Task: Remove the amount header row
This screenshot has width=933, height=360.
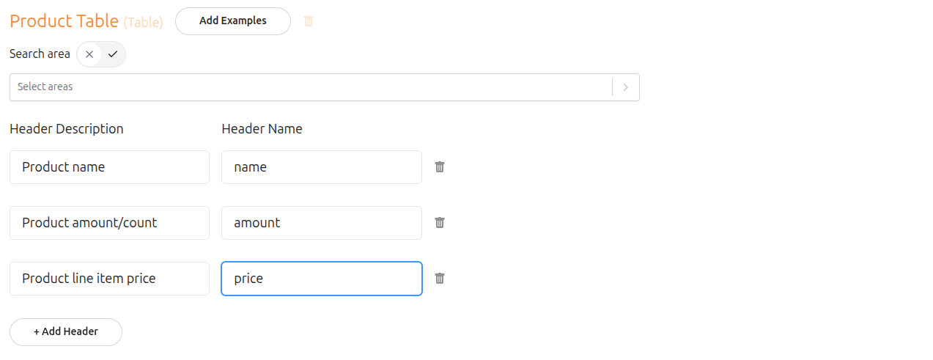Action: click(x=440, y=223)
